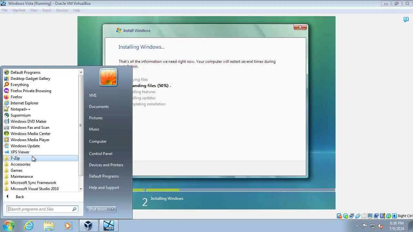This screenshot has width=413, height=232.
Task: Open Desktop Gadget Gallery entry
Action: (x=41, y=78)
